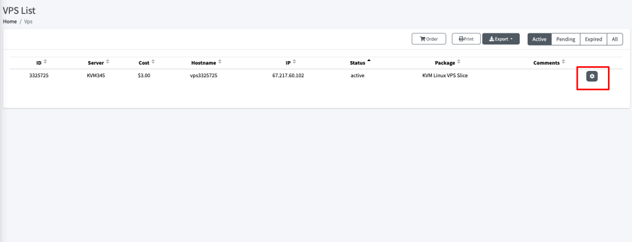Select the server cell KVM345
The image size is (632, 242).
[x=96, y=75]
